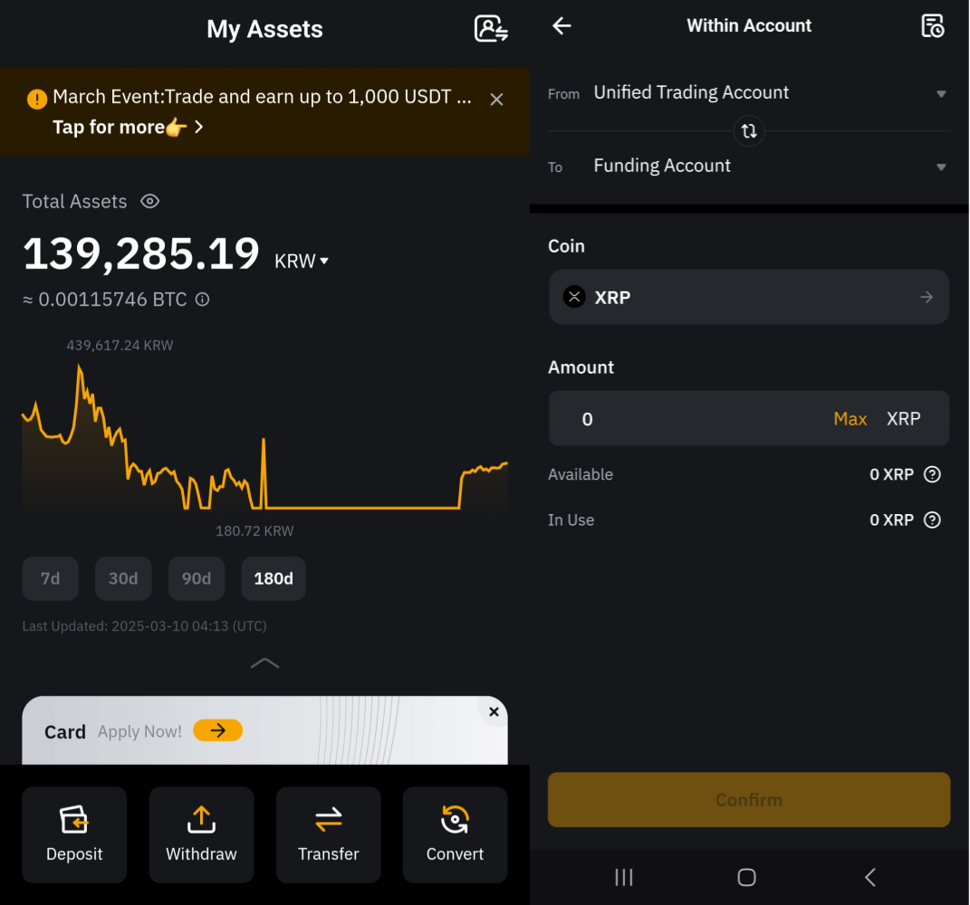Open the account switch icon in My Assets
This screenshot has height=905, width=970.
491,28
